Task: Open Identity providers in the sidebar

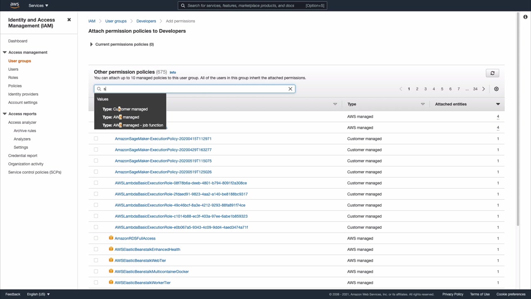Action: [x=23, y=94]
